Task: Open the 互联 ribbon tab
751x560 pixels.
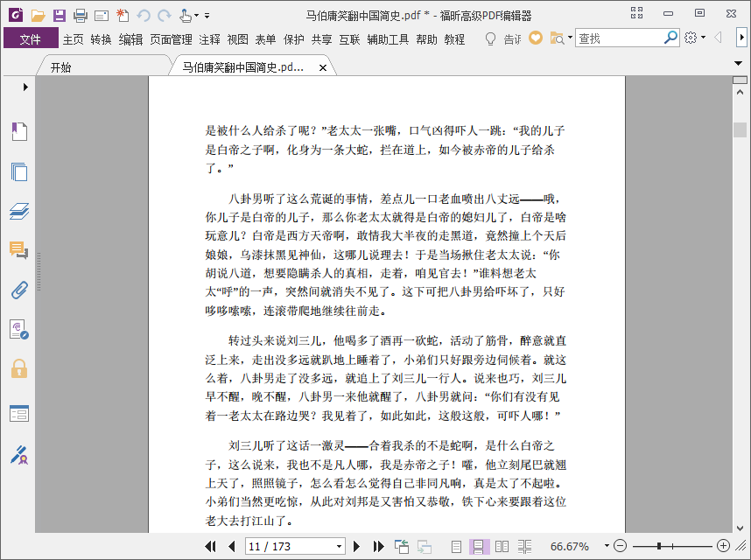Action: [x=349, y=39]
